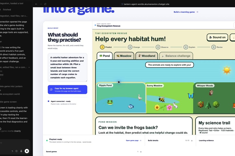
Task: Select the Sunny Meadow habitat
Action: pyautogui.click(x=170, y=98)
